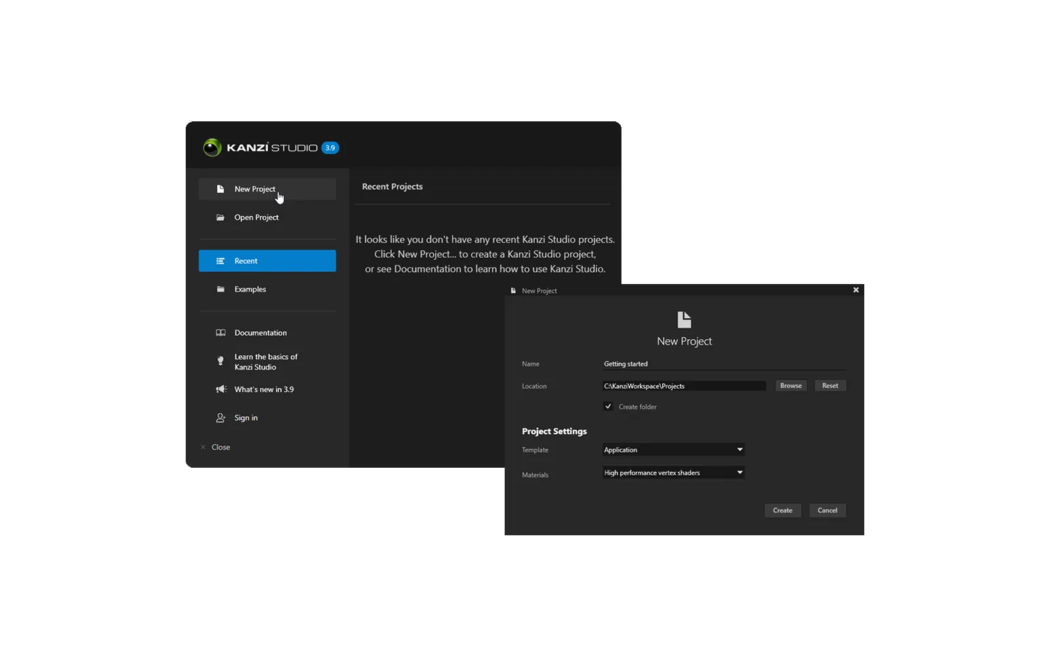
Task: Click Close in the start window
Action: pyautogui.click(x=215, y=447)
